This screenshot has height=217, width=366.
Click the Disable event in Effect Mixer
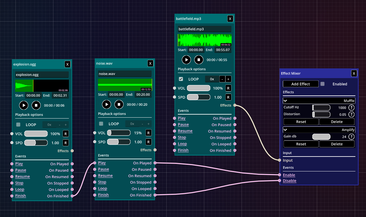coord(290,181)
